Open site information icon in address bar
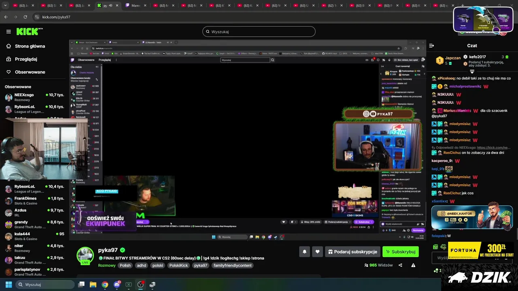This screenshot has width=518, height=291. pyautogui.click(x=37, y=17)
